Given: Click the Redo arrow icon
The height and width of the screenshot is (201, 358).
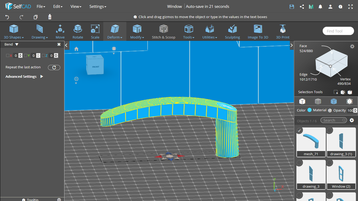Looking at the screenshot, I should pos(21,17).
